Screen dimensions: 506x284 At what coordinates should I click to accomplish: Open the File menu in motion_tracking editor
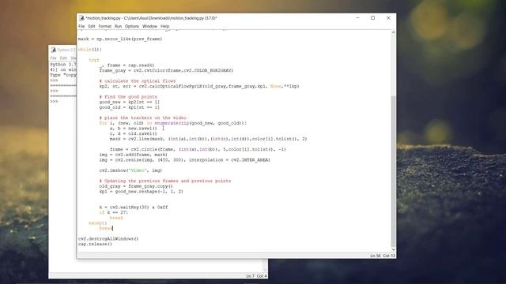click(81, 26)
